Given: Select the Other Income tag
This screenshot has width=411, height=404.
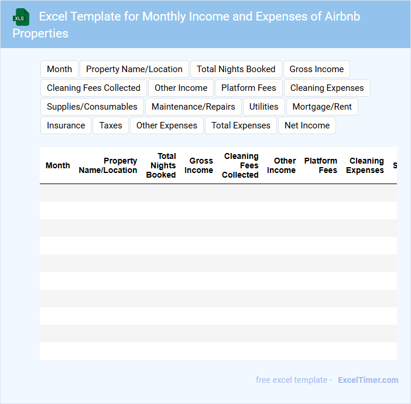Looking at the screenshot, I should [x=181, y=88].
